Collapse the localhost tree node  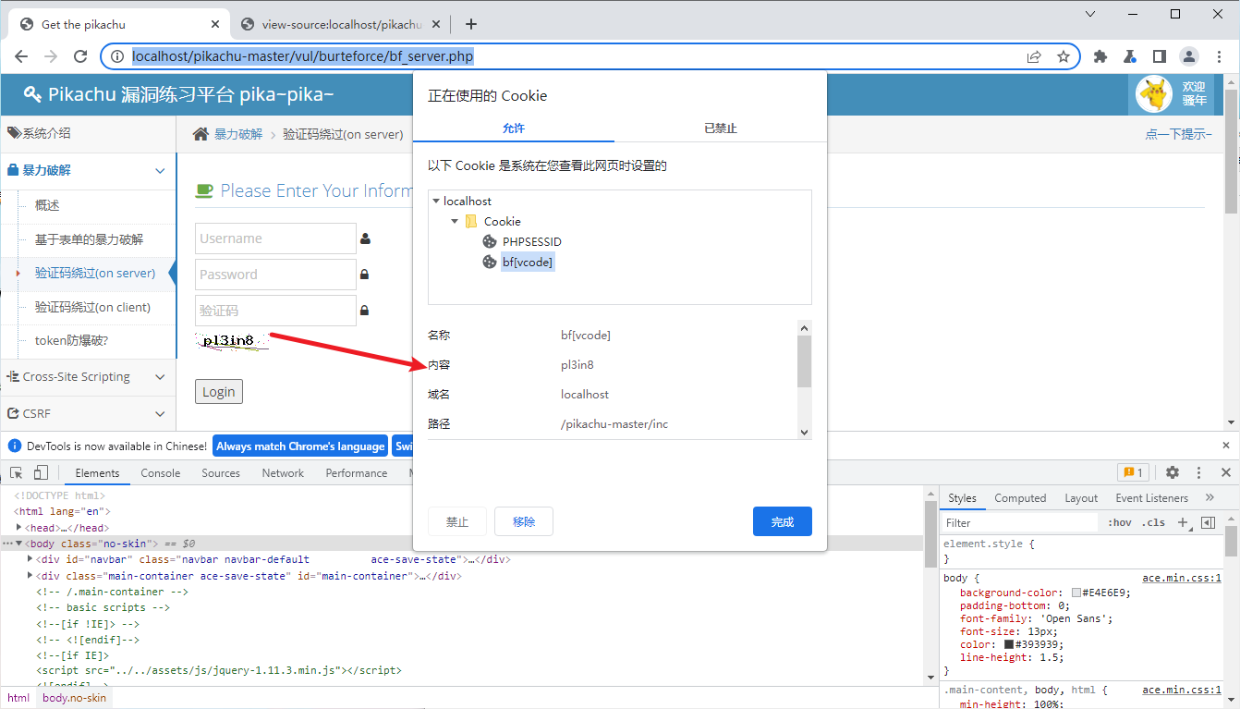click(x=436, y=201)
